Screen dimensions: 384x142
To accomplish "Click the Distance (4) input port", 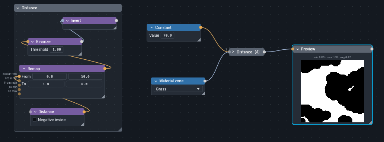I will point(229,52).
